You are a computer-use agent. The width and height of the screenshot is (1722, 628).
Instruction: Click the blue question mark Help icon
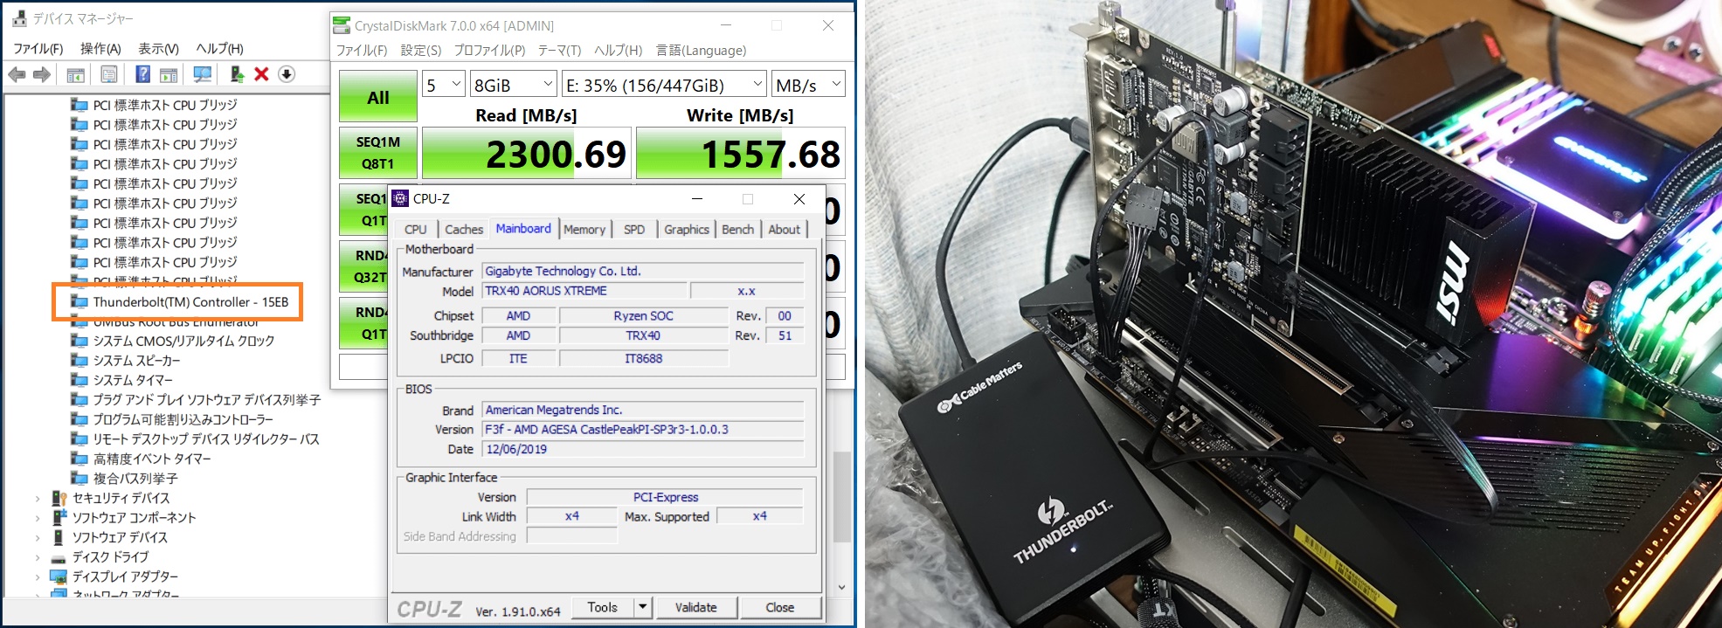pos(143,75)
